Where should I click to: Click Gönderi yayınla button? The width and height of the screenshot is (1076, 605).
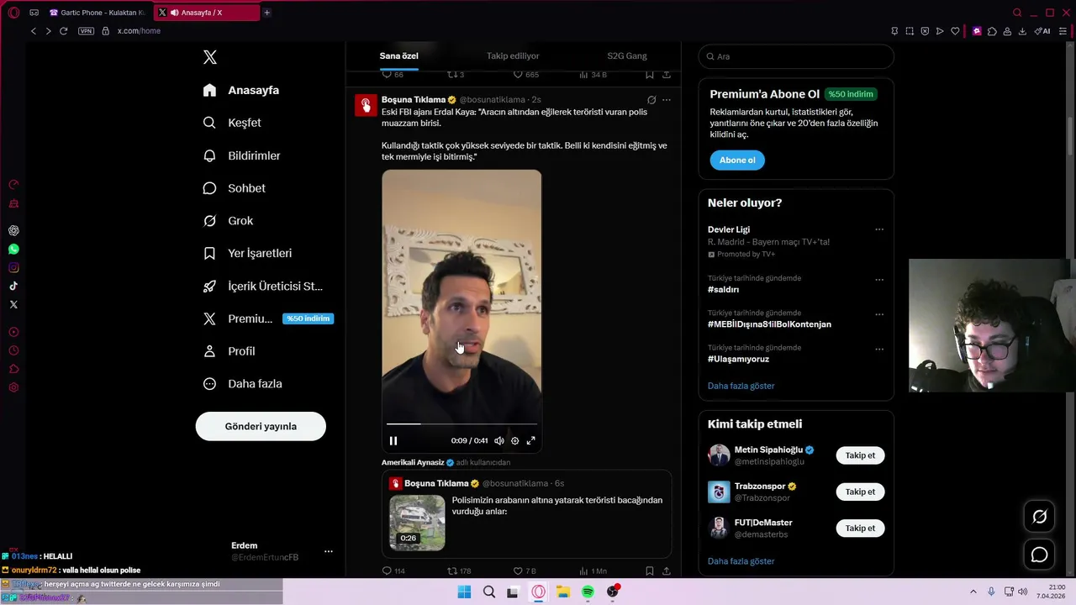click(x=261, y=426)
